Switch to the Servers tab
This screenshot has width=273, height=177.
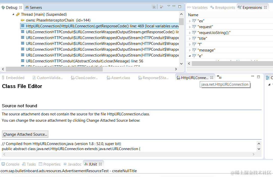34,7
